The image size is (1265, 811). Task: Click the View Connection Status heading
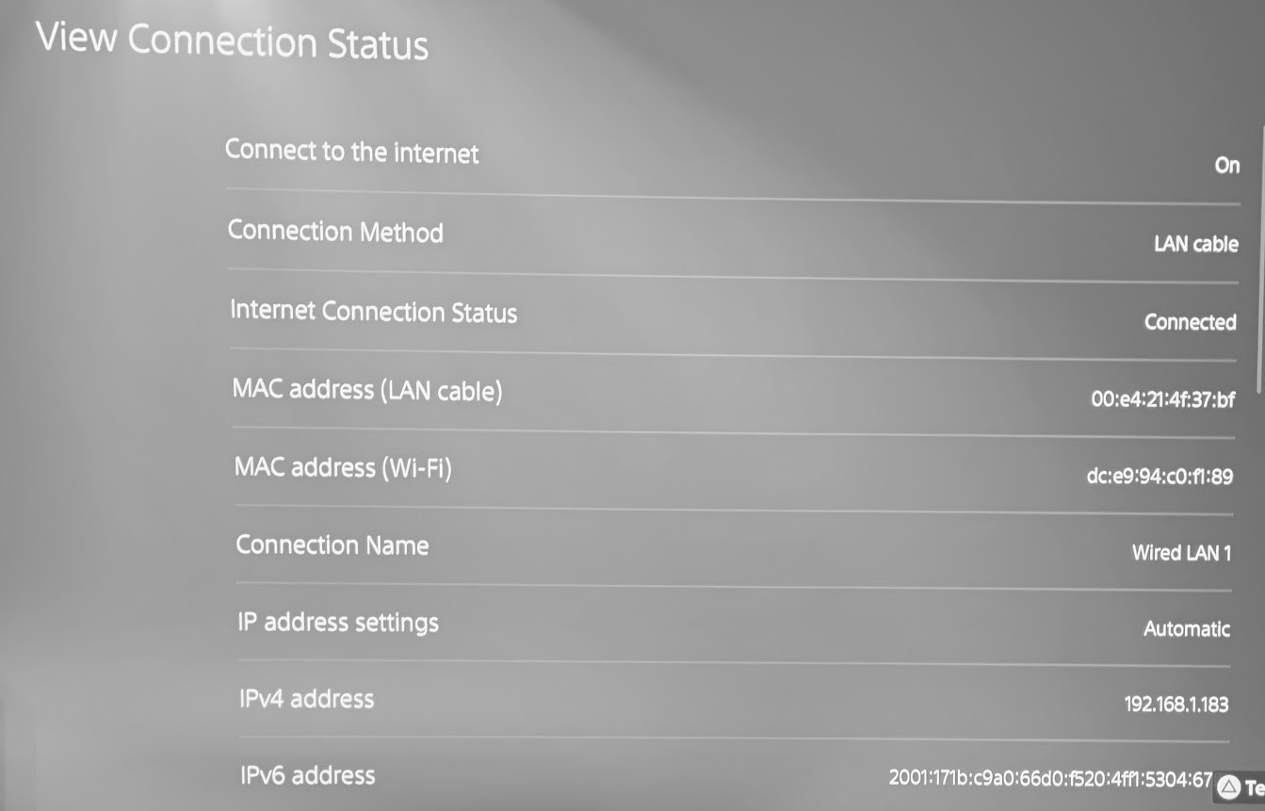point(232,41)
